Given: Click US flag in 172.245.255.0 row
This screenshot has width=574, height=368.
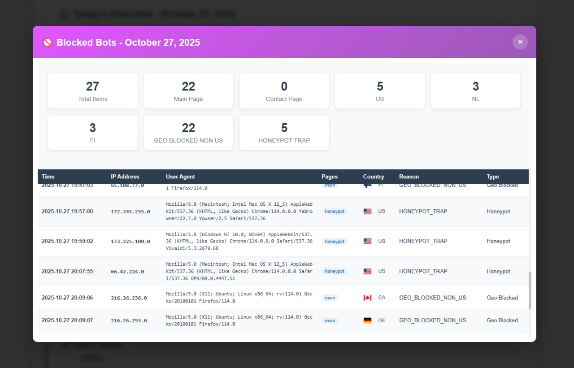Looking at the screenshot, I should pyautogui.click(x=367, y=211).
